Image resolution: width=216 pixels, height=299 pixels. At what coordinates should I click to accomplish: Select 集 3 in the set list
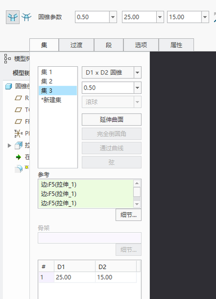coord(58,91)
